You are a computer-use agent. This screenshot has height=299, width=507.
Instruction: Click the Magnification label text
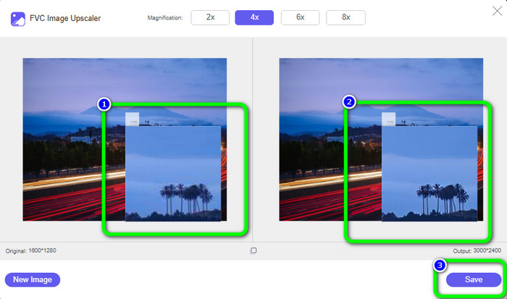pyautogui.click(x=164, y=18)
